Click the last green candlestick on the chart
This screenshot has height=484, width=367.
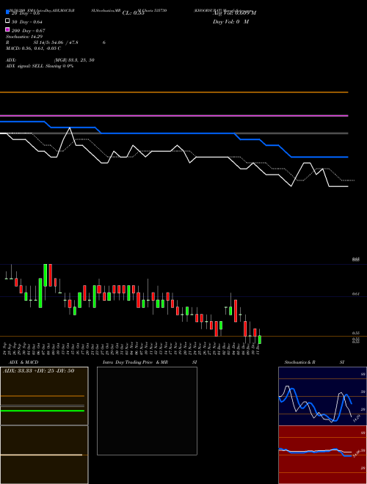tap(260, 340)
